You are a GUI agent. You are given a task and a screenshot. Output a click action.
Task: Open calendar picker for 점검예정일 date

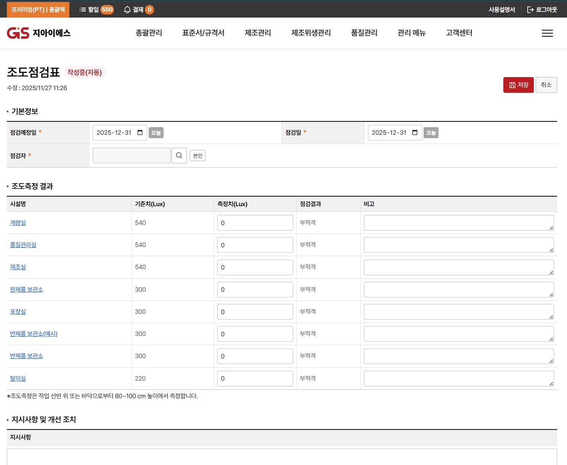[x=140, y=132]
